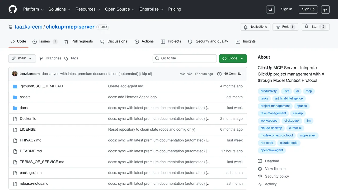This screenshot has width=338, height=190.
Task: Click the package.json file icon
Action: click(x=15, y=173)
